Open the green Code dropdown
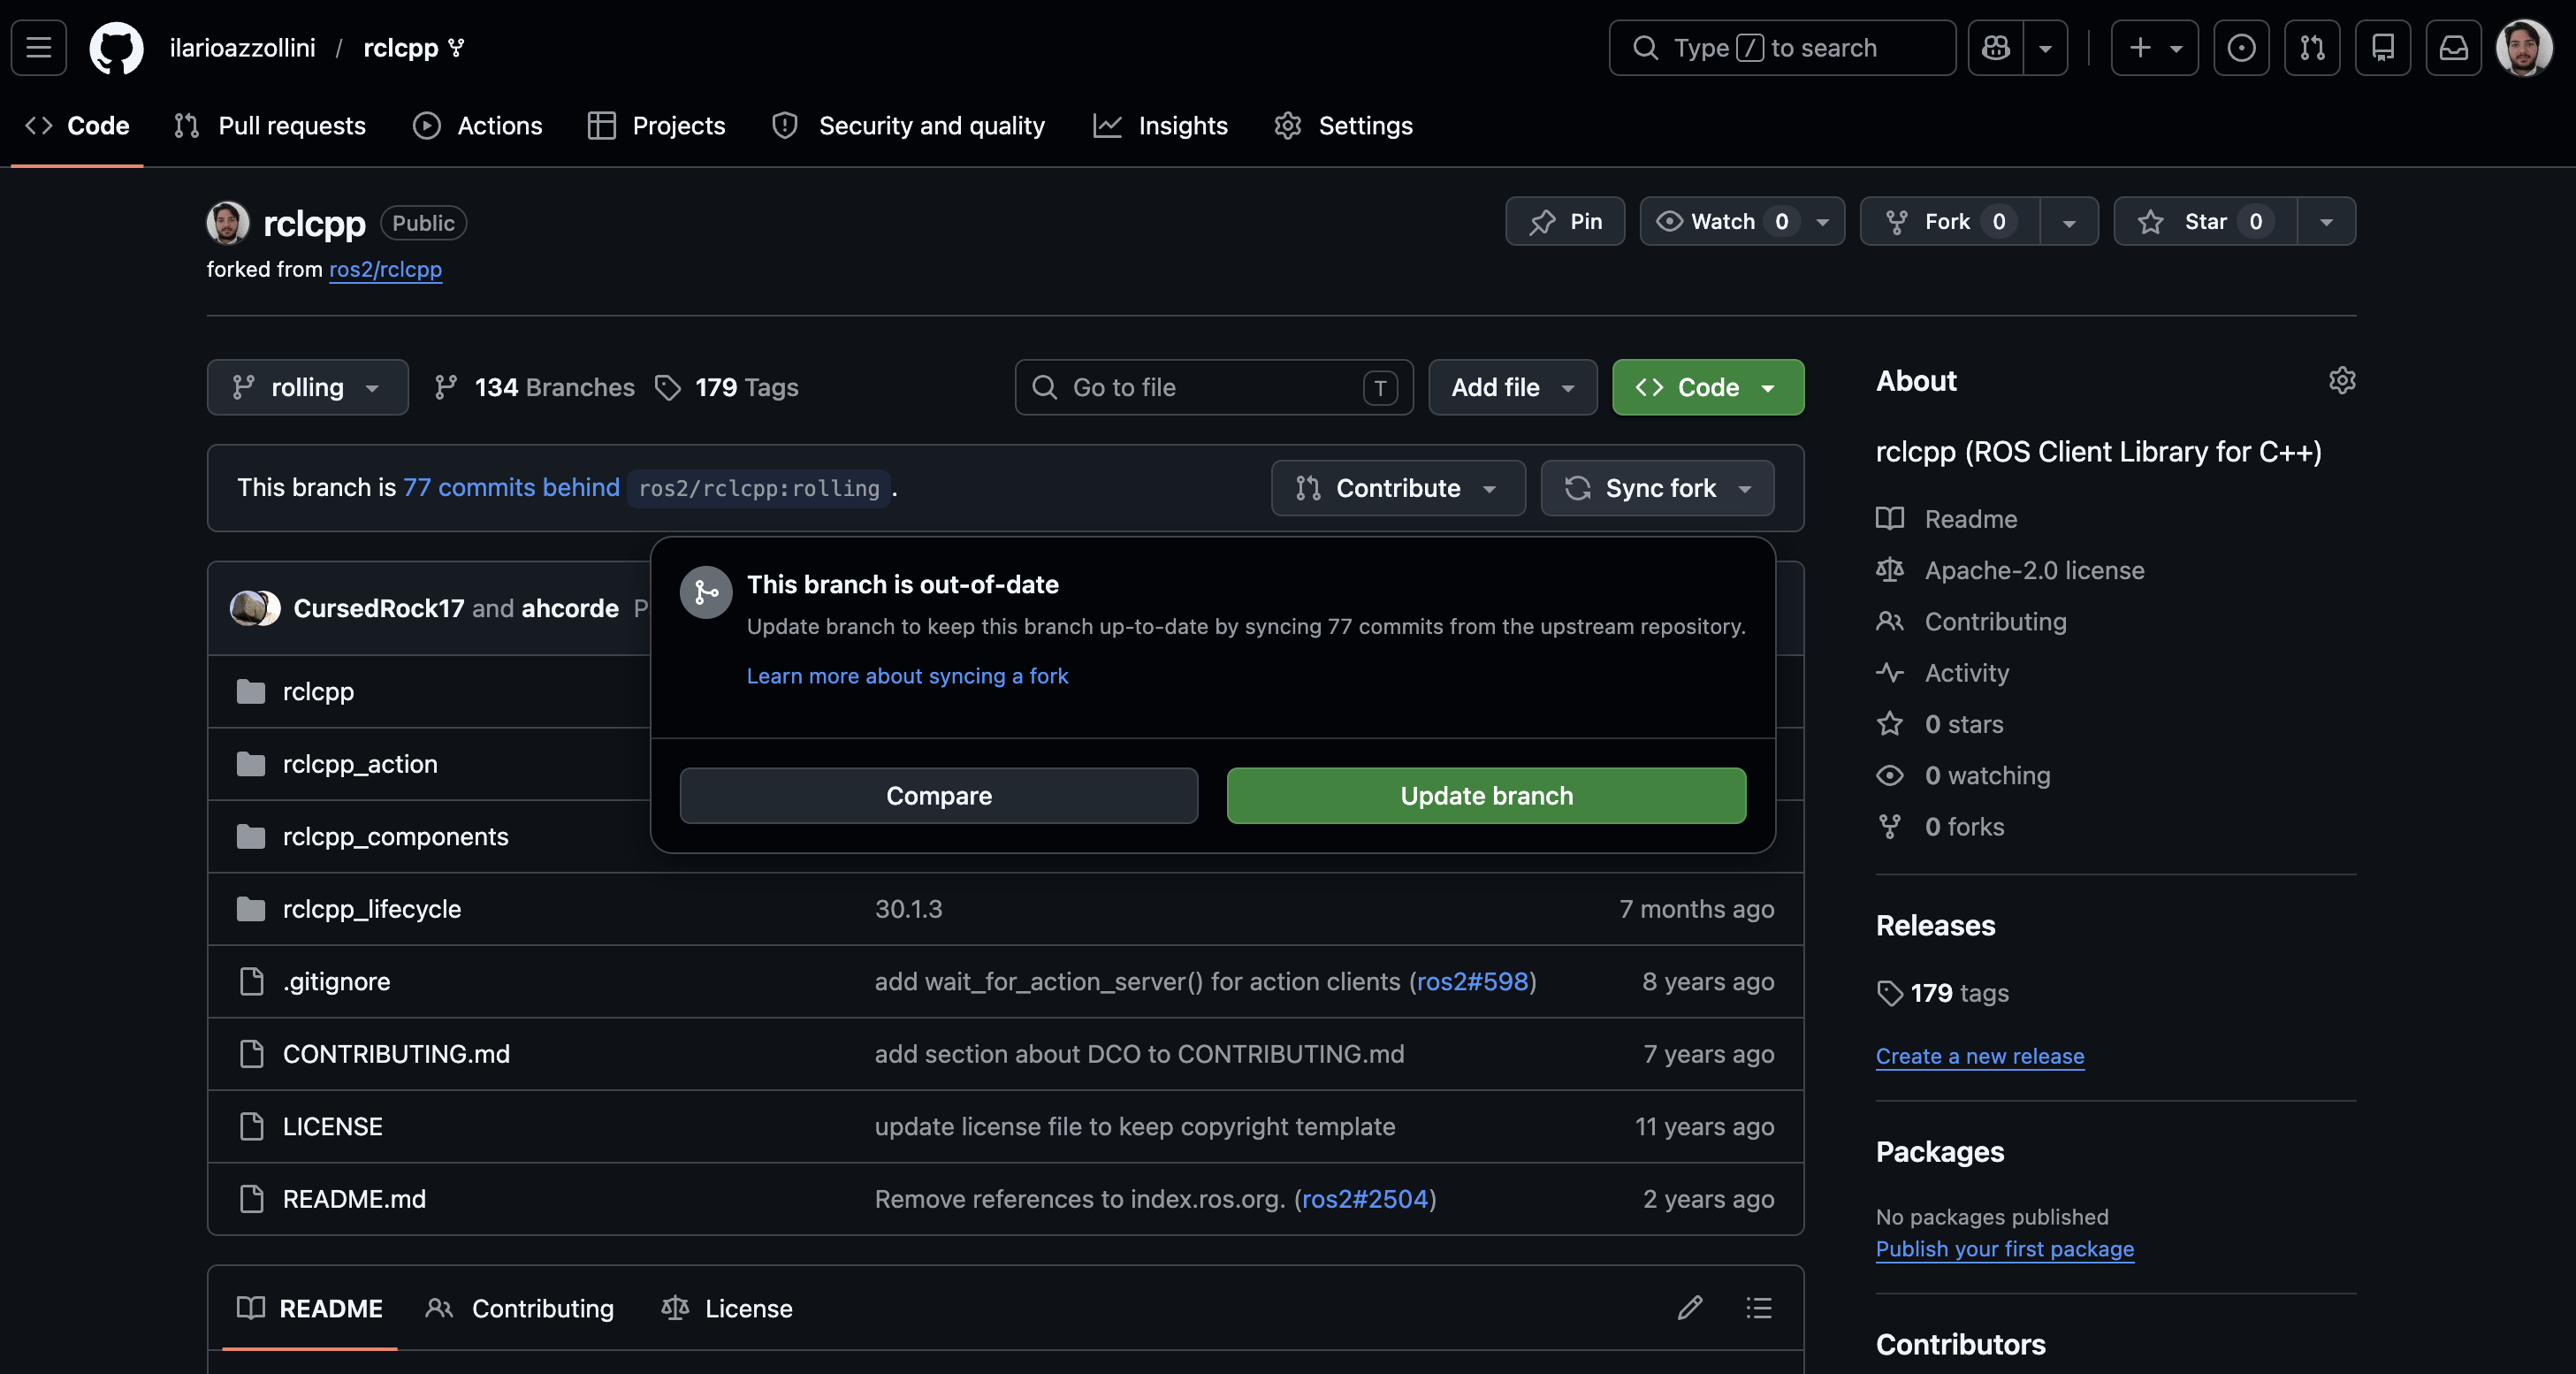 (x=1708, y=387)
